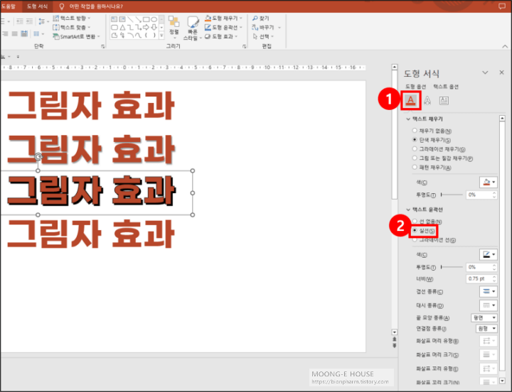Click 텍스트 방향 text direction button
Viewport: 512px width, 392px height.
[x=72, y=18]
